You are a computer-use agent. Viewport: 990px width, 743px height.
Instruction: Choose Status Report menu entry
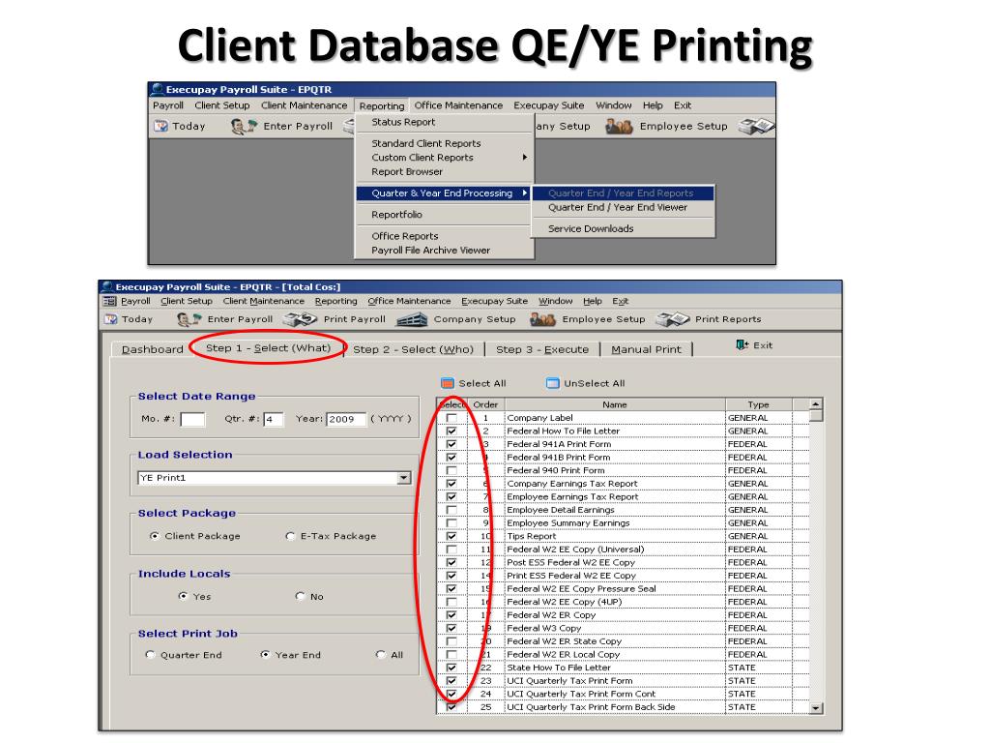click(403, 122)
